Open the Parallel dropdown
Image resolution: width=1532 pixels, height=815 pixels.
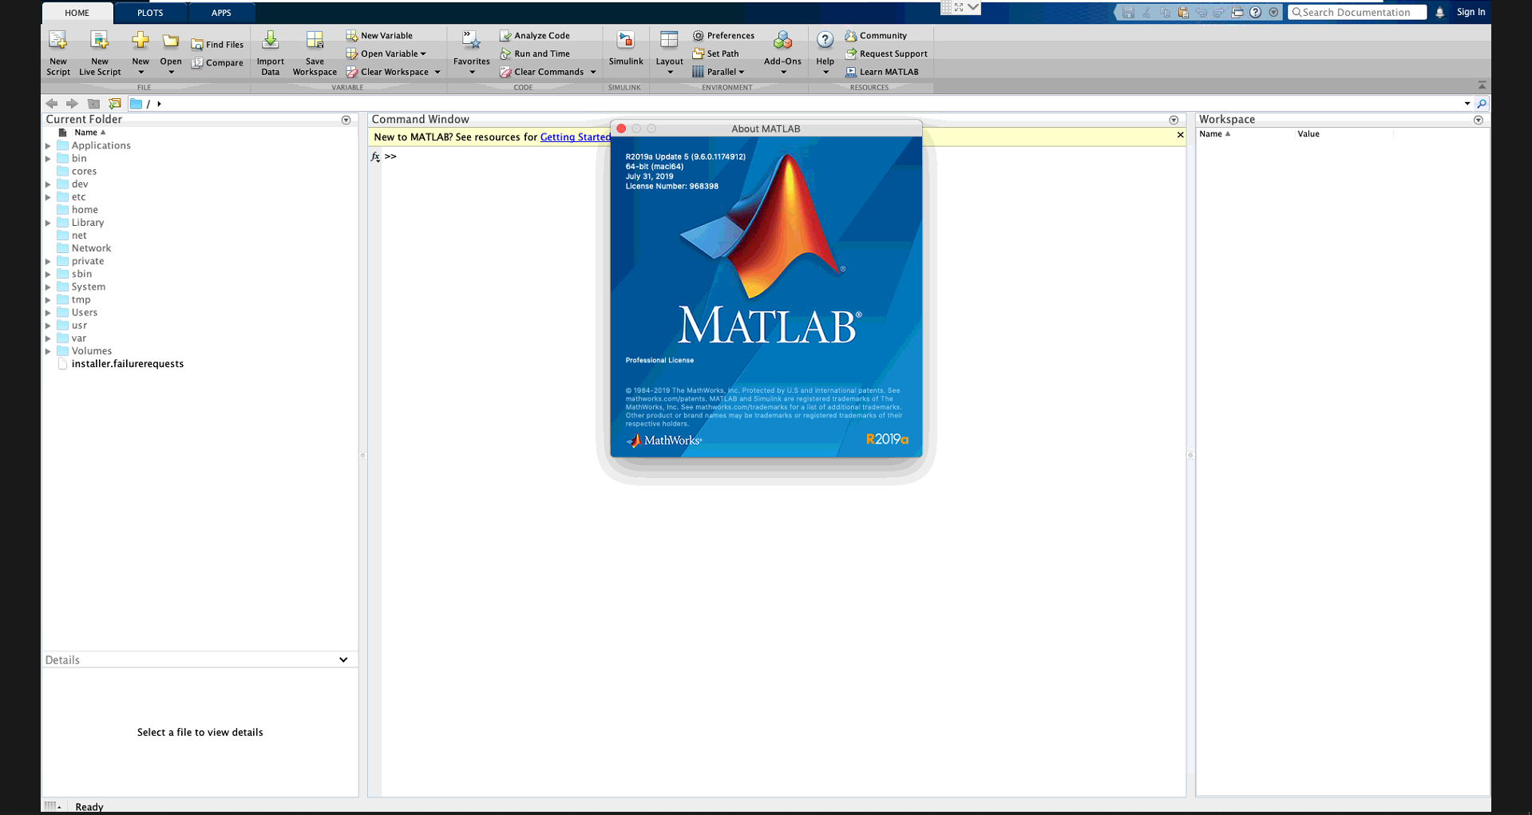pos(718,72)
